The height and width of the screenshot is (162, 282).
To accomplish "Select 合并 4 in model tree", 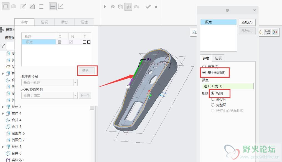I will click(x=16, y=120).
